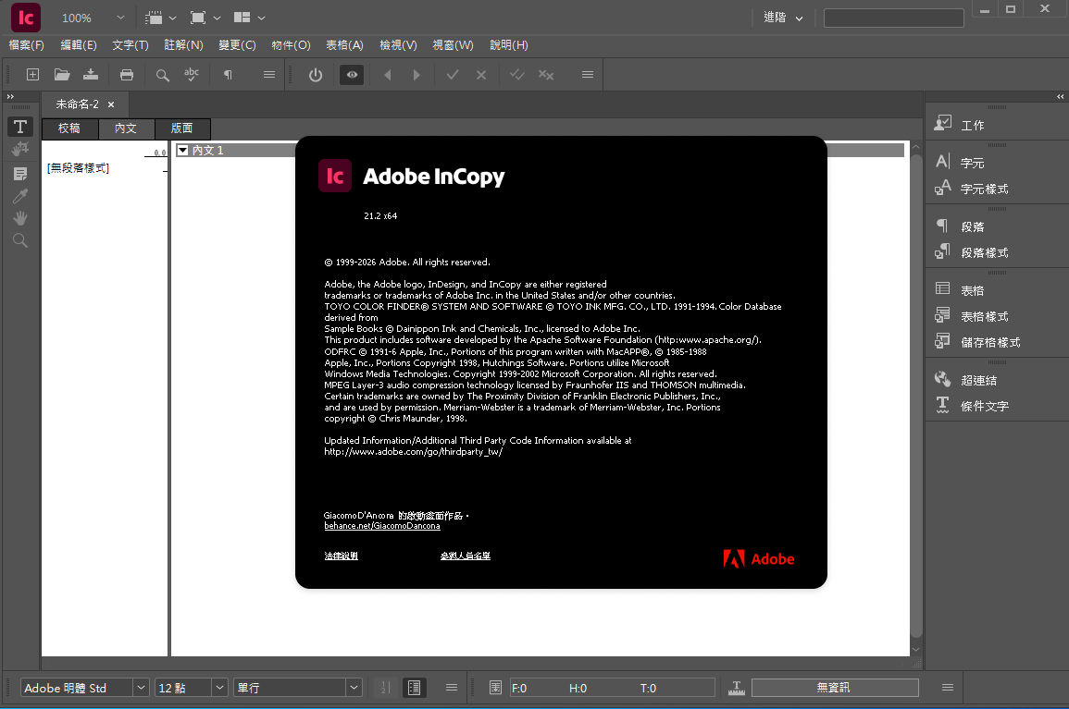Switch to the 版面 view tab

[x=181, y=128]
